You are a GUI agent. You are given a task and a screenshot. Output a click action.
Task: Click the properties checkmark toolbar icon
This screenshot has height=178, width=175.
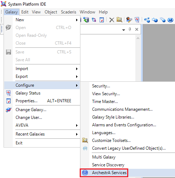pyautogui.click(x=102, y=20)
